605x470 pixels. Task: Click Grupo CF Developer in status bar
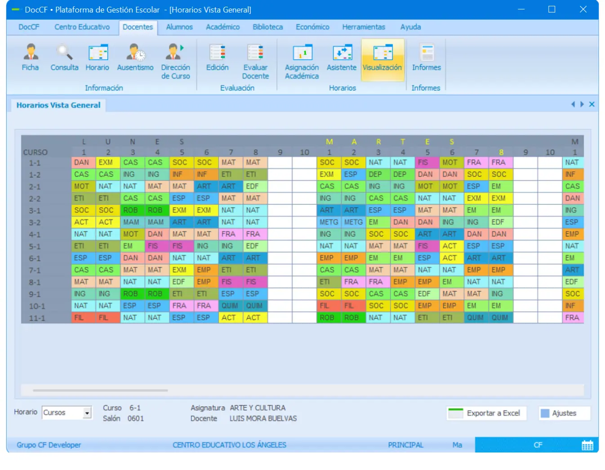point(49,445)
